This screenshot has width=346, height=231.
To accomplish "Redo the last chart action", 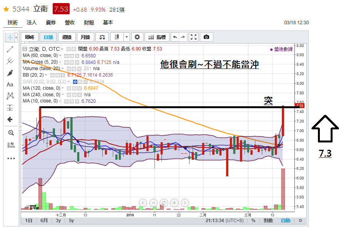I will tap(183, 37).
